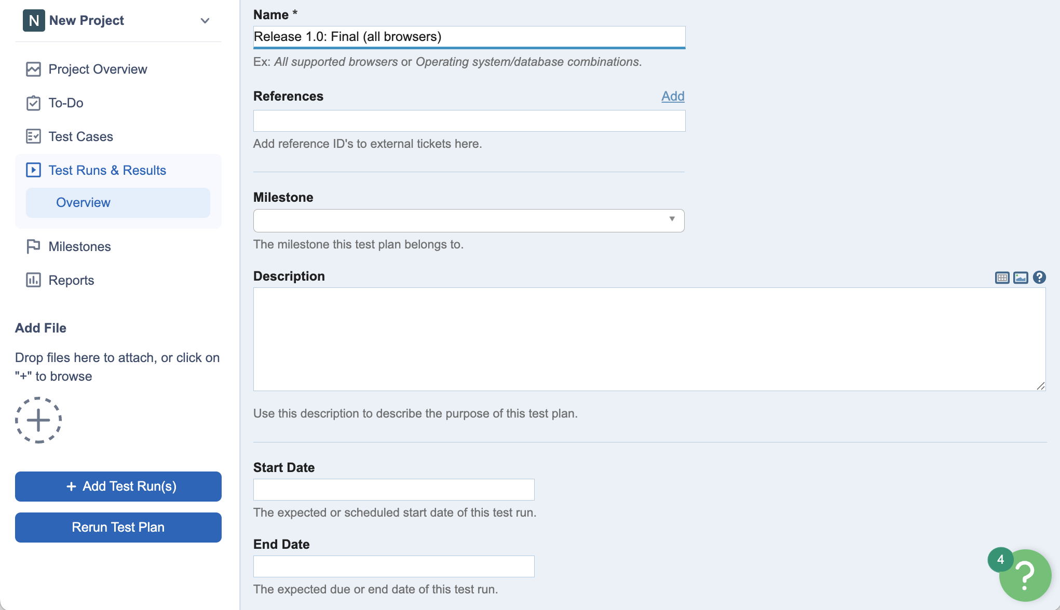Select the Overview submenu item
The height and width of the screenshot is (610, 1060).
pos(83,203)
